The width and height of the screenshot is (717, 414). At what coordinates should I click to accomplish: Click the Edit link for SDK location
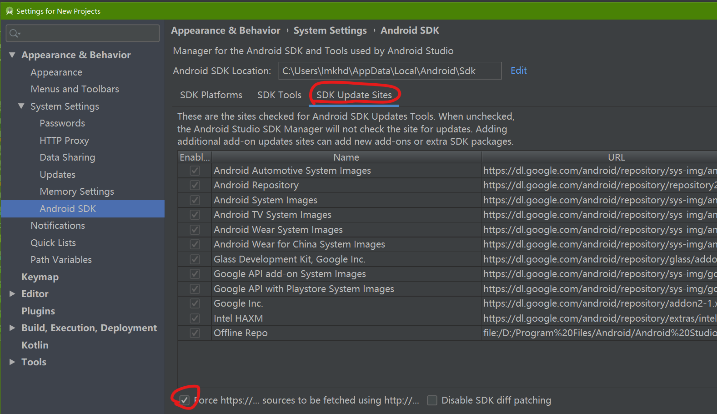point(519,71)
